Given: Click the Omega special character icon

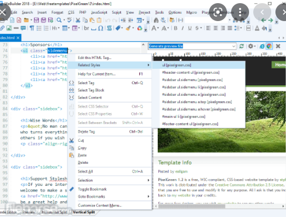Looking at the screenshot, I should 100,28.
